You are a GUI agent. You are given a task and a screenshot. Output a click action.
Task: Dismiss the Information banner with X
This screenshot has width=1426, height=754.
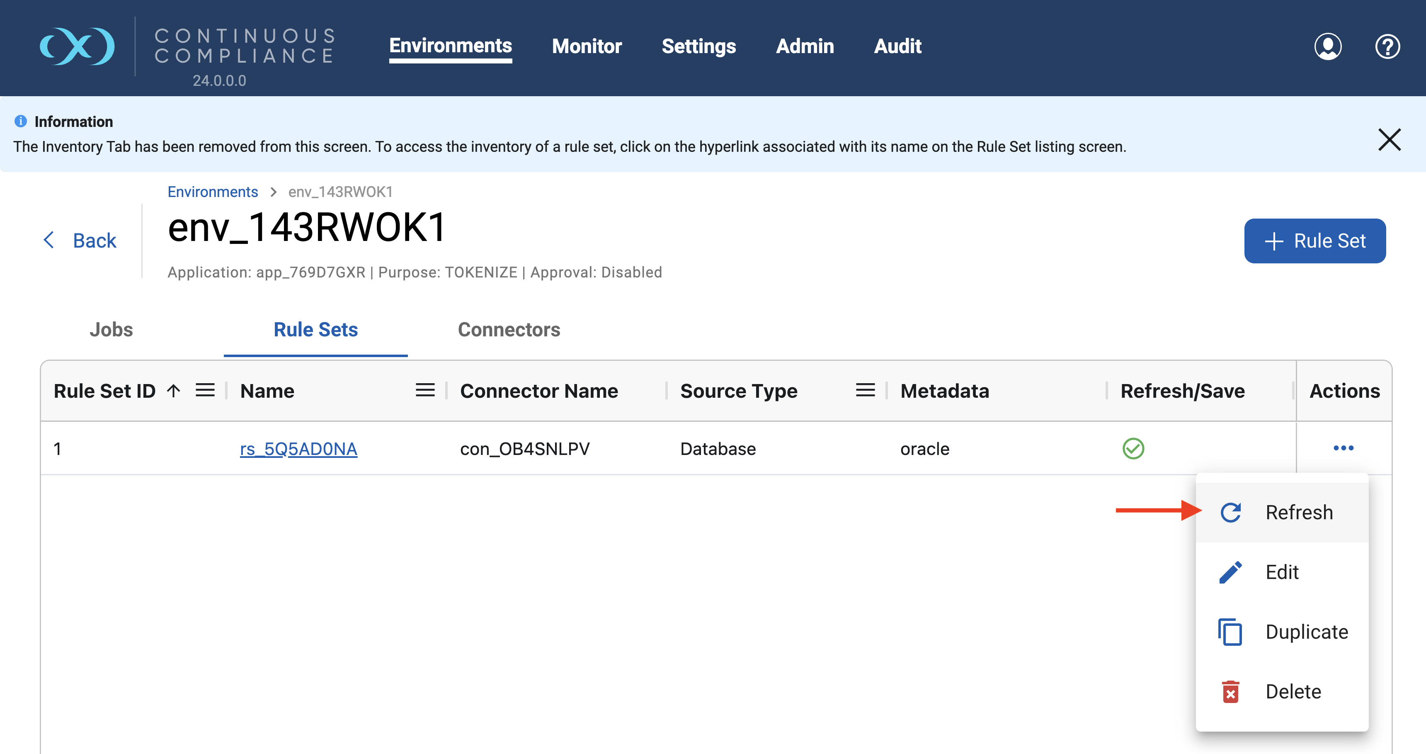(x=1389, y=140)
